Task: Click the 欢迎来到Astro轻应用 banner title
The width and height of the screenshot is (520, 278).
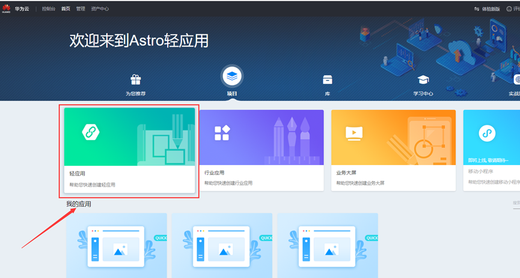Action: (139, 41)
